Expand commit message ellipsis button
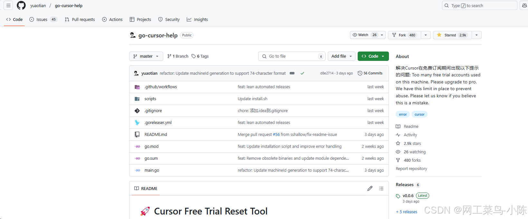Screen dimensions: 528x219 tap(292, 73)
